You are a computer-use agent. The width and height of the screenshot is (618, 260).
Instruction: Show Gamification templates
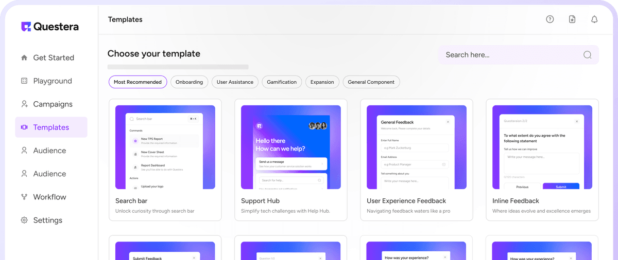pos(282,82)
